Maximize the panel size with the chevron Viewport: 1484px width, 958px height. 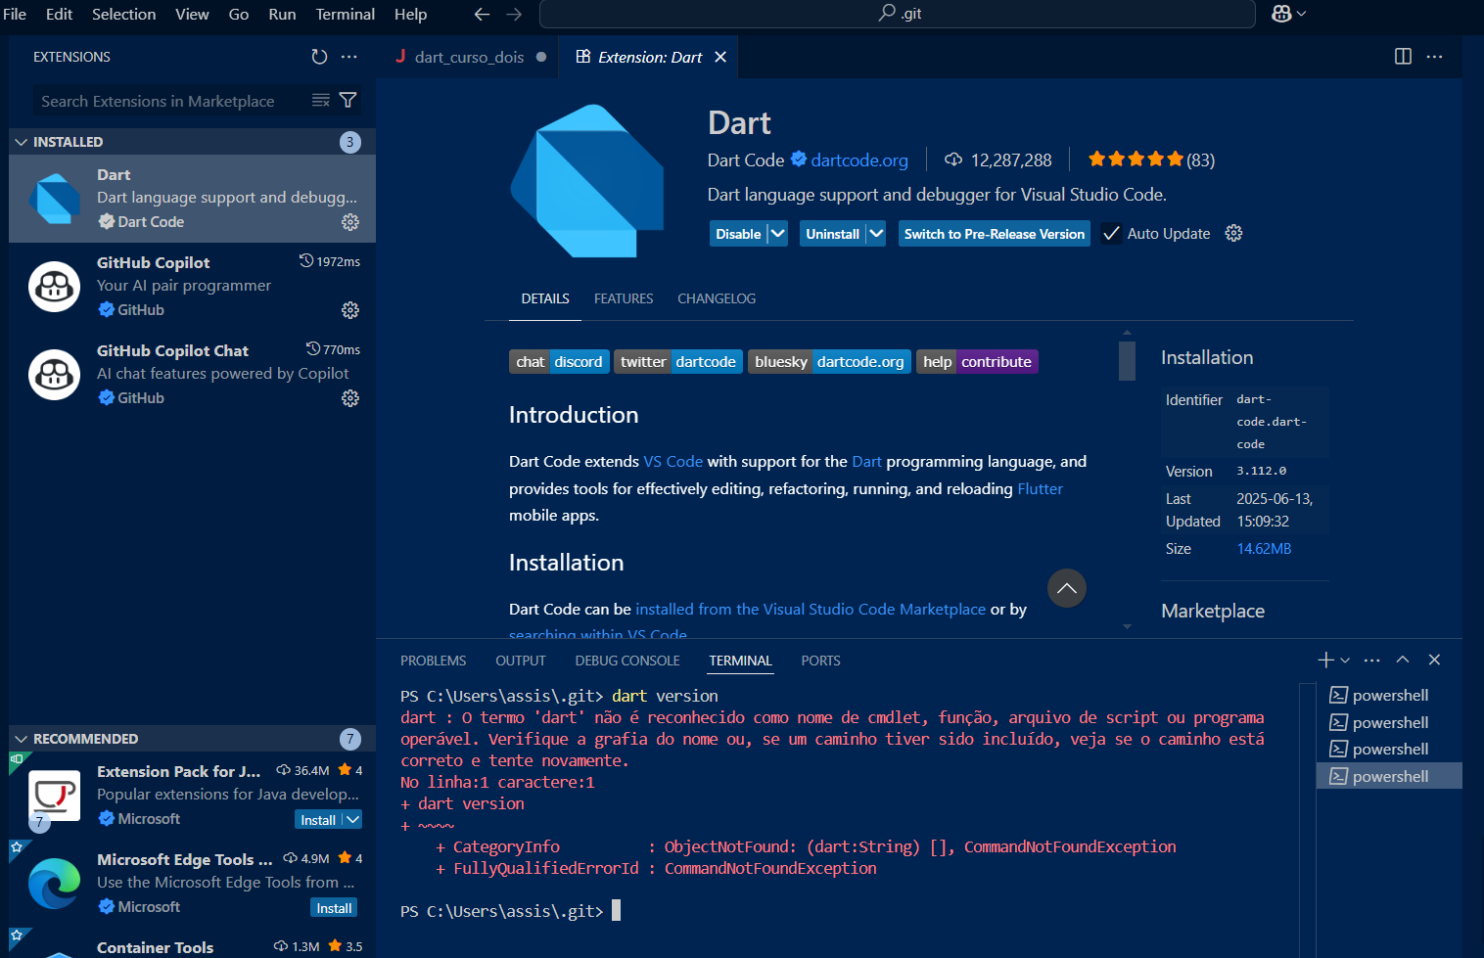pyautogui.click(x=1403, y=660)
